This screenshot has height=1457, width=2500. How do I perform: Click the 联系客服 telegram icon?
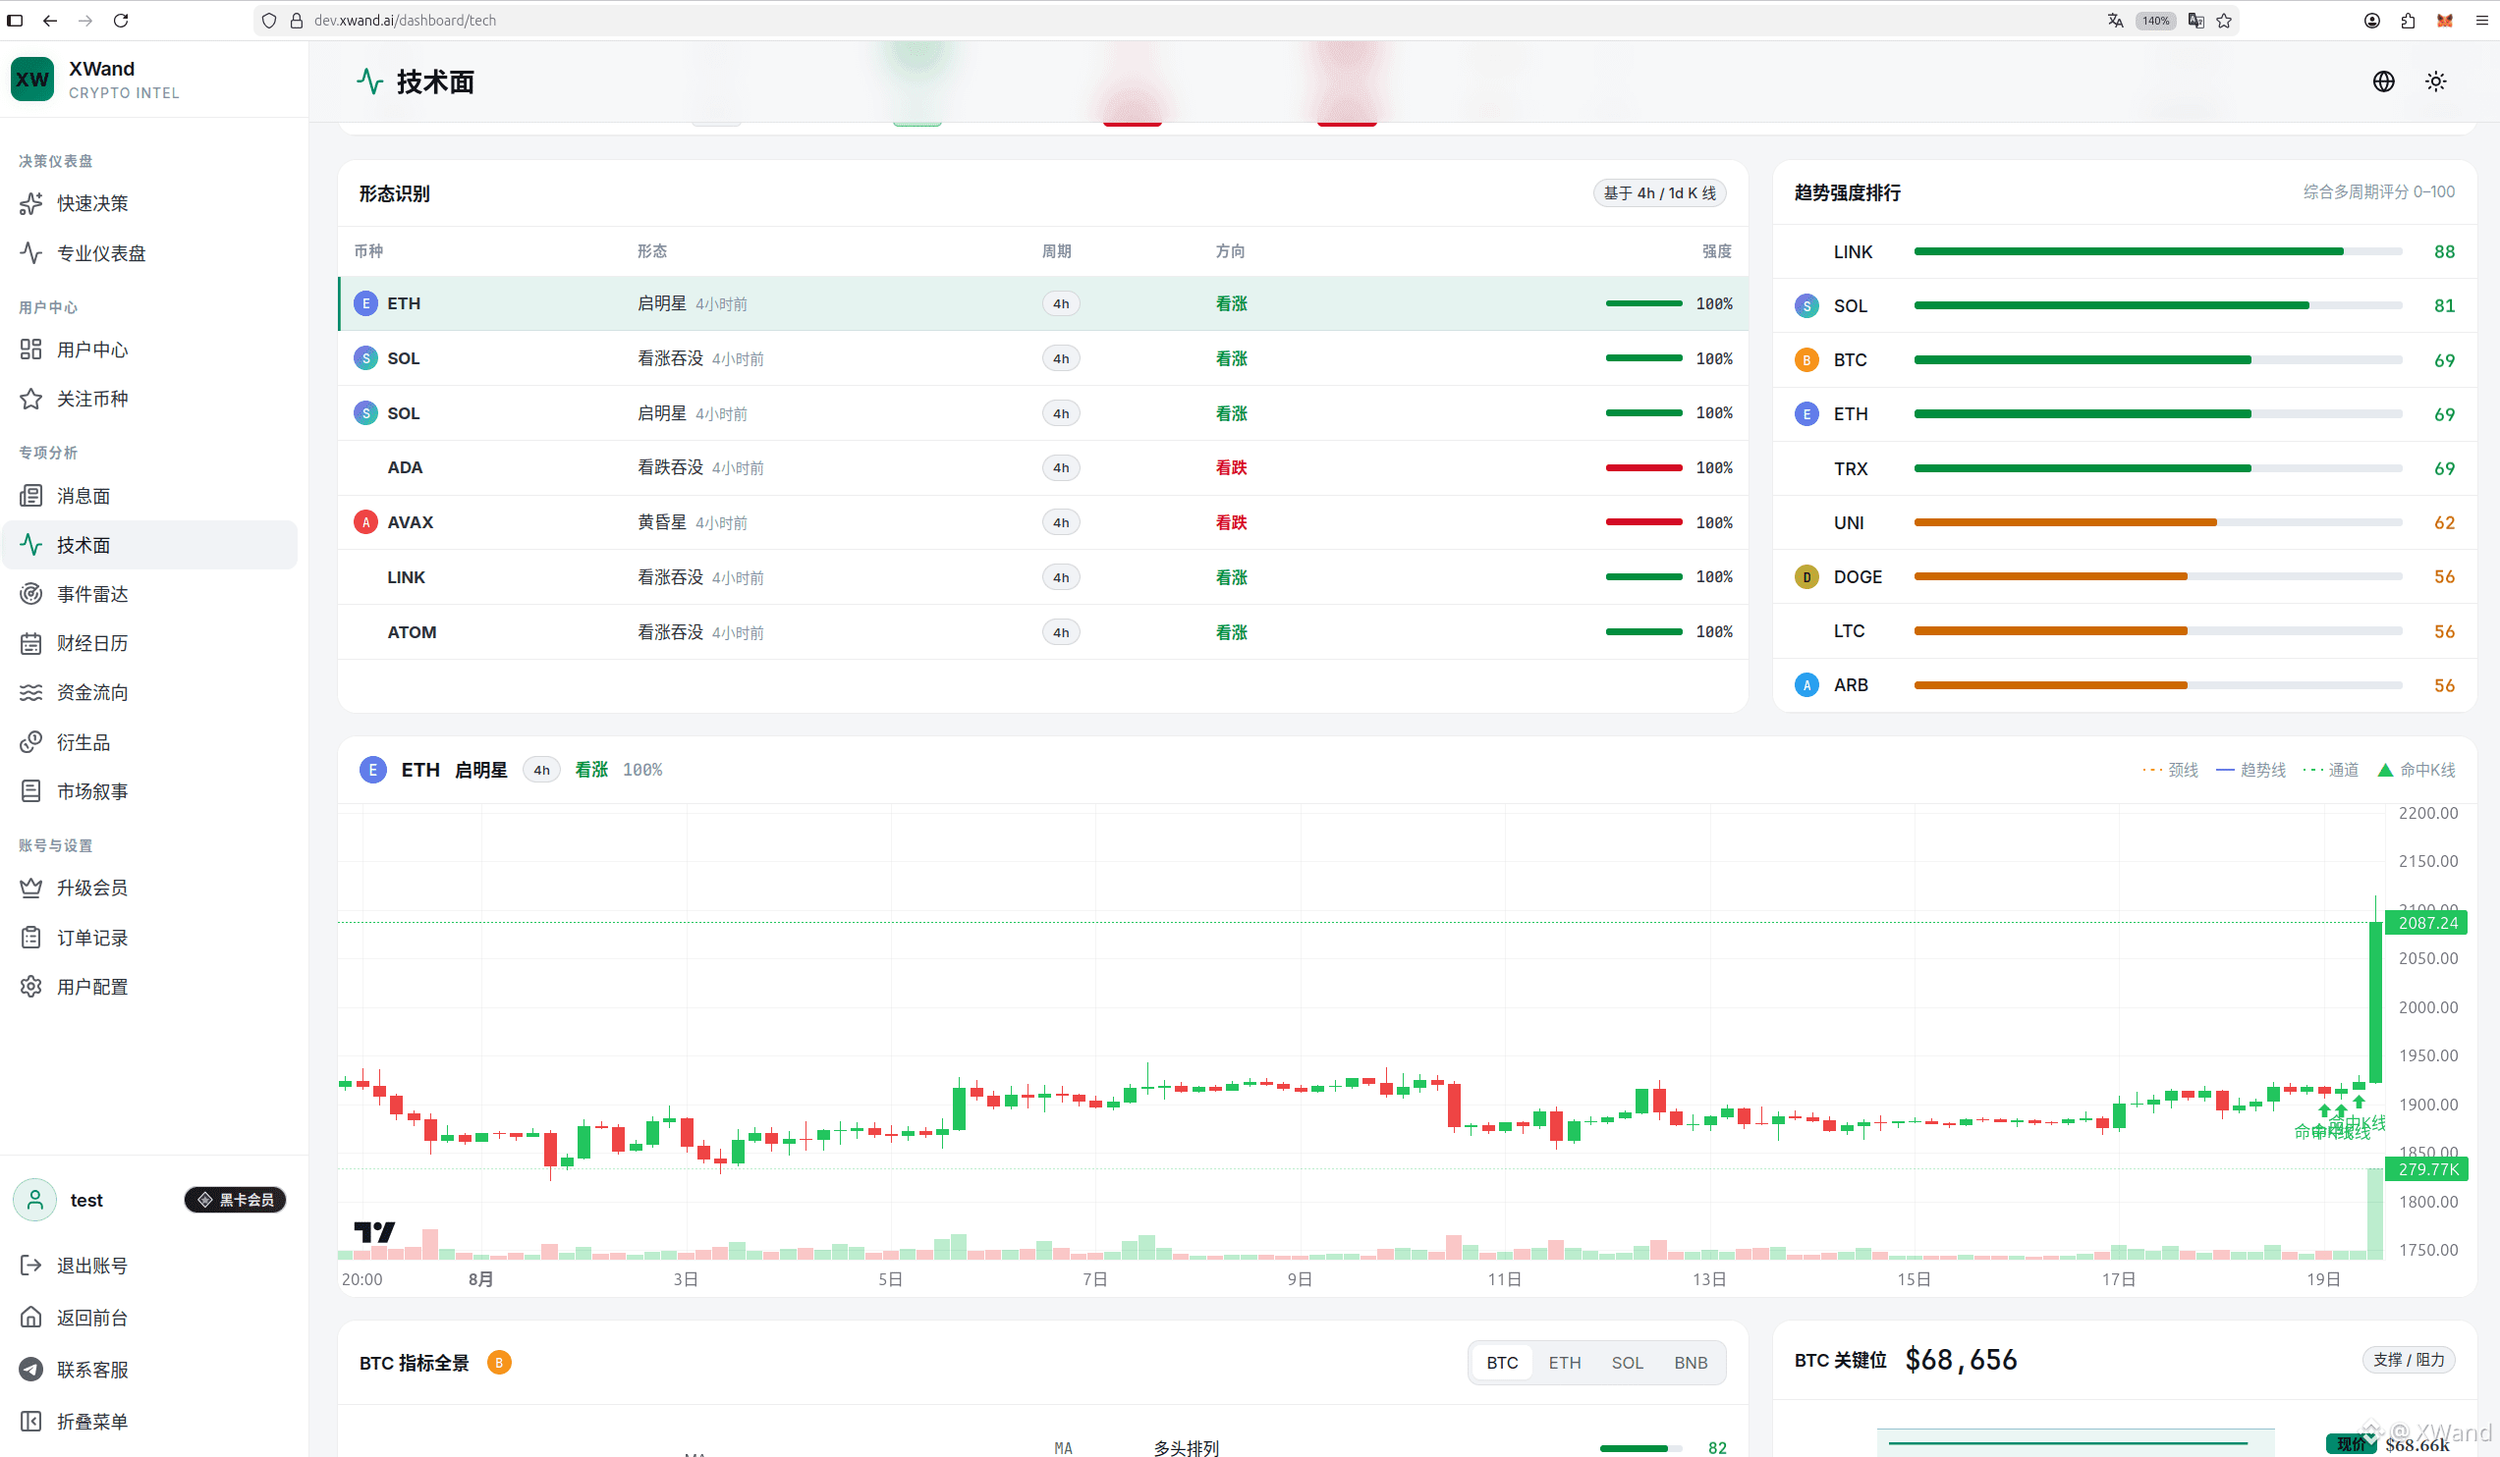coord(30,1370)
